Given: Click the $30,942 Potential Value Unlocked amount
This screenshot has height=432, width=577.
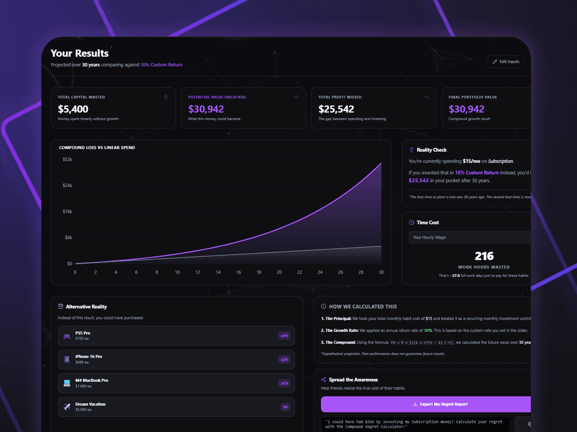Looking at the screenshot, I should click(206, 109).
